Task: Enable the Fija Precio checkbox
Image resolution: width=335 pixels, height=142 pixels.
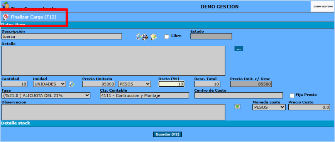Action: (292, 95)
